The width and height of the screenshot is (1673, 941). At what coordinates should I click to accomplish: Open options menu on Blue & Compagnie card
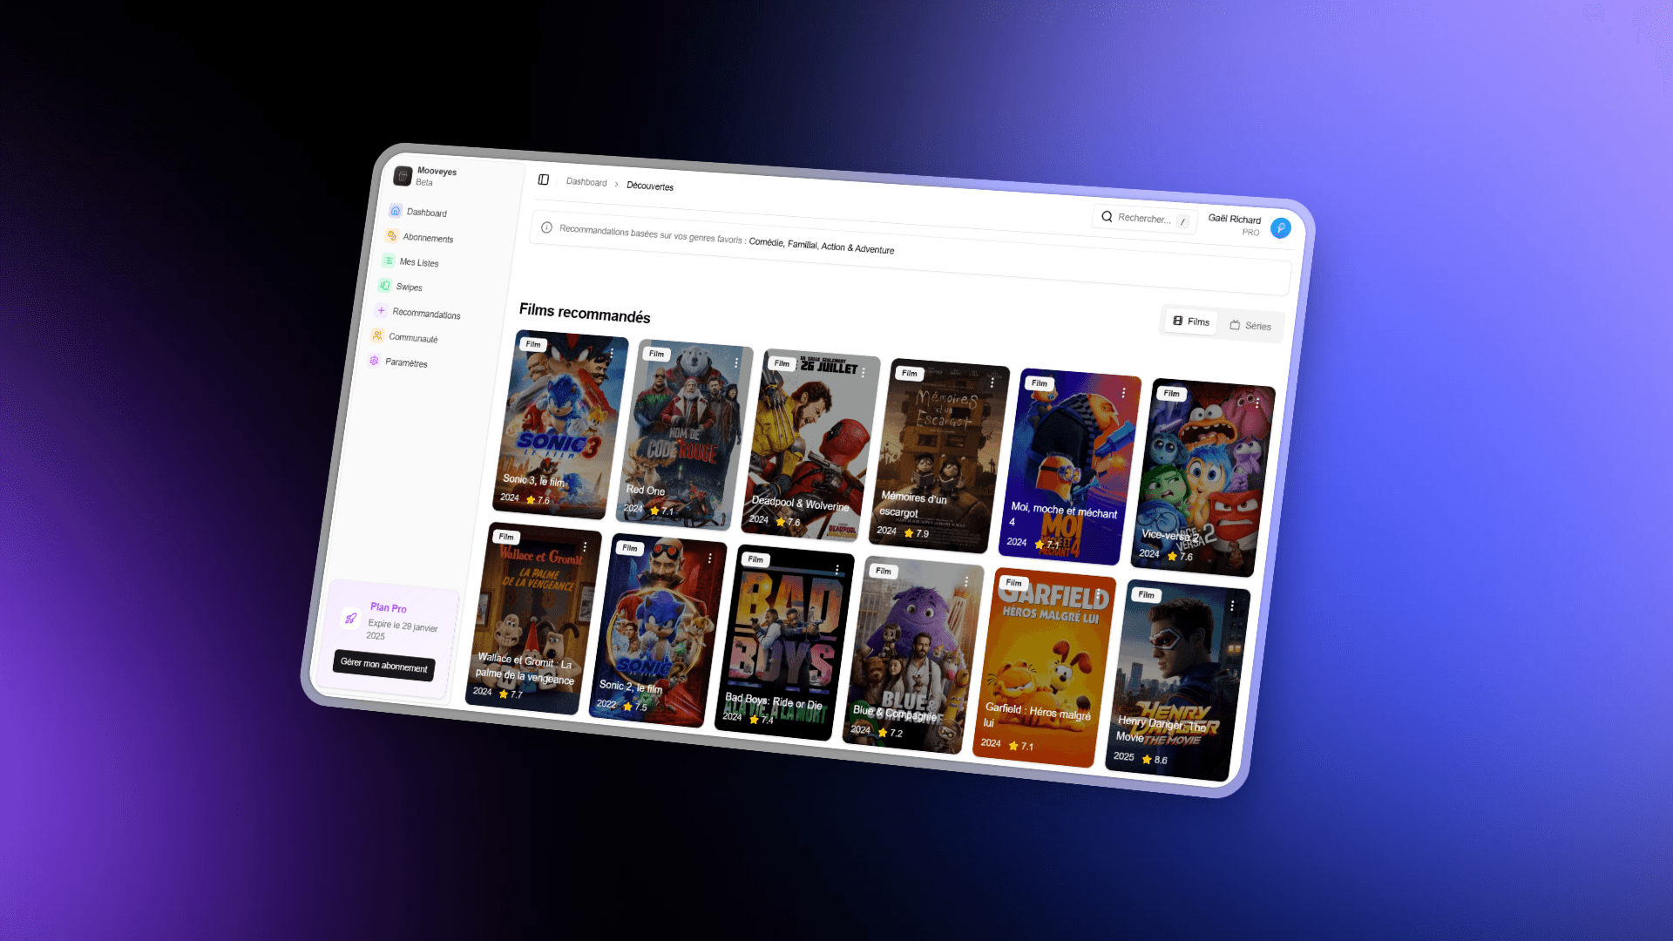pos(966,581)
